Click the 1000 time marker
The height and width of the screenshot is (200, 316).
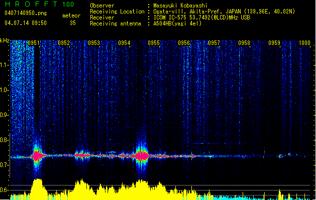[x=304, y=43]
